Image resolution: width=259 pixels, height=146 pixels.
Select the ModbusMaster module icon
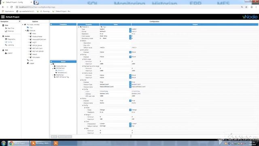tap(31, 36)
